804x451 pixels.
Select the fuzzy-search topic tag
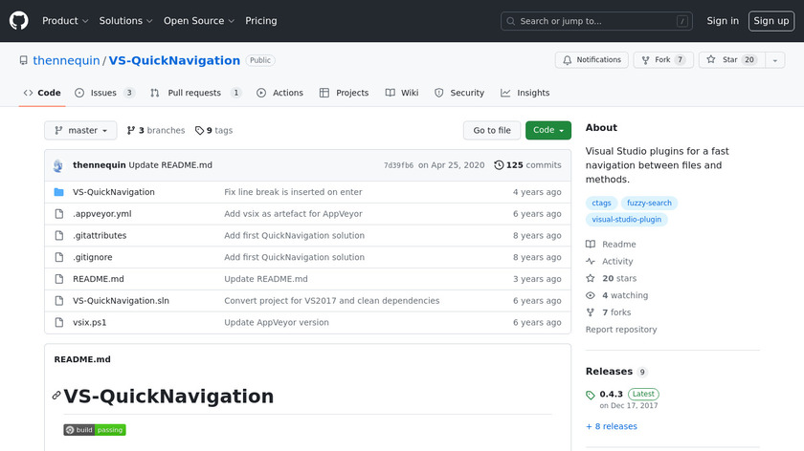tap(649, 204)
